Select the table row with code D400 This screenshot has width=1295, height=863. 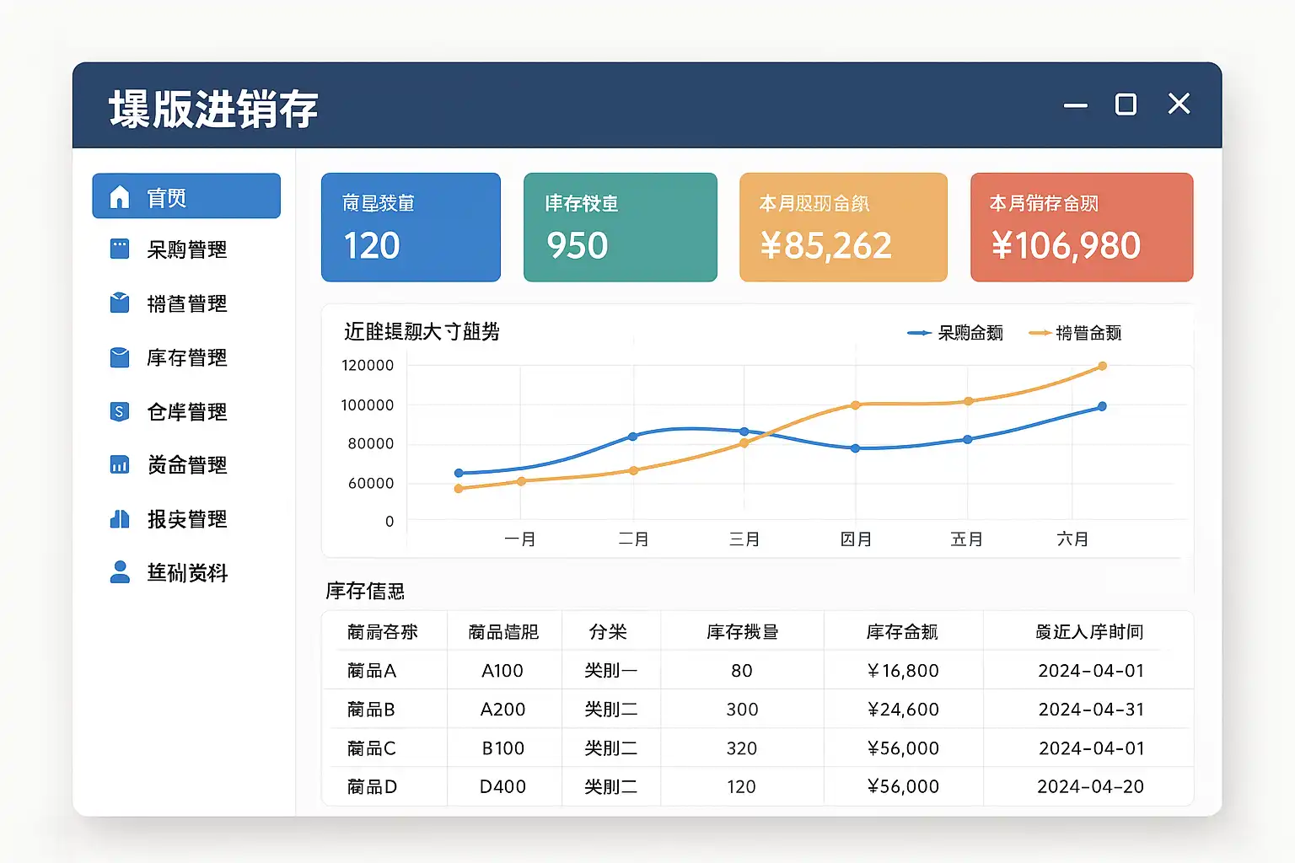pos(757,786)
